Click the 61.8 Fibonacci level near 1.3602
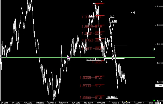Screen dimensions: 163x104 coord(92,27)
